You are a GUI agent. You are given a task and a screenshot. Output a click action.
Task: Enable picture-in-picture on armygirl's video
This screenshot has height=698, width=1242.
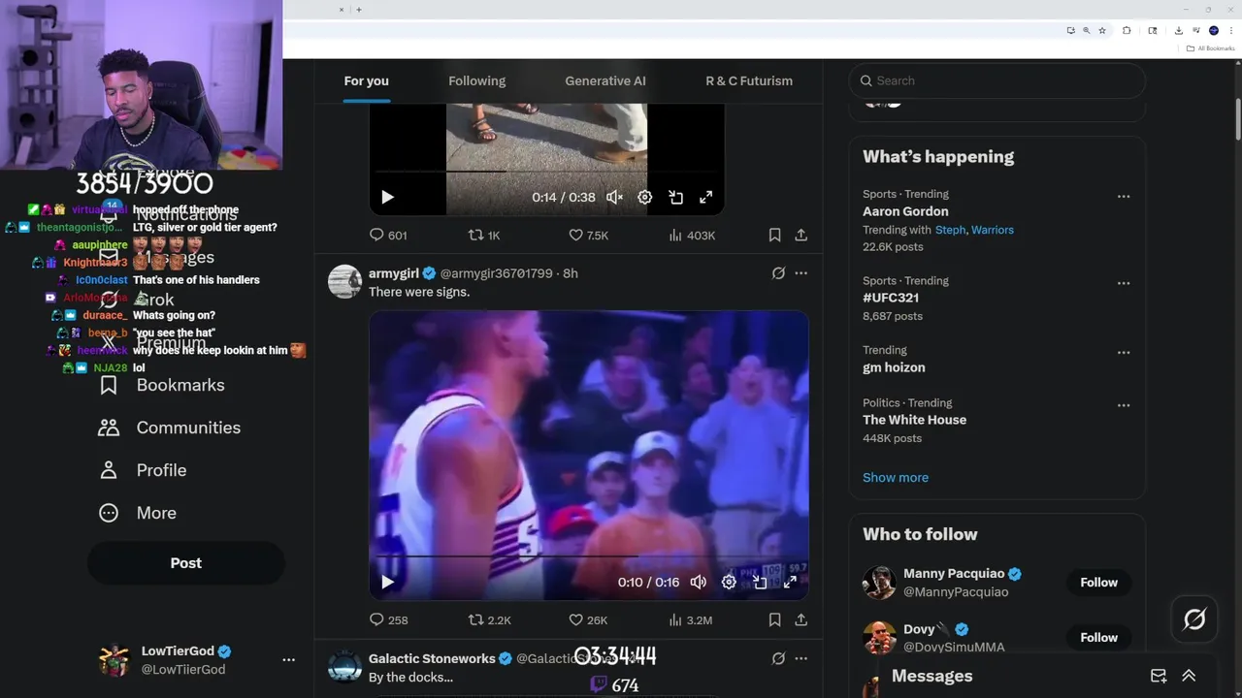[760, 582]
